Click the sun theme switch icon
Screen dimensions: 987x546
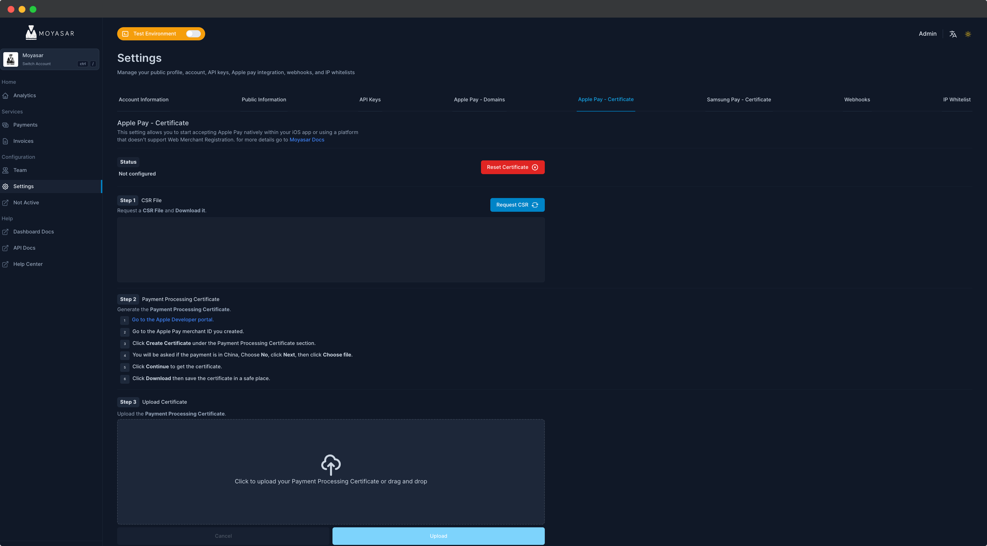click(968, 34)
